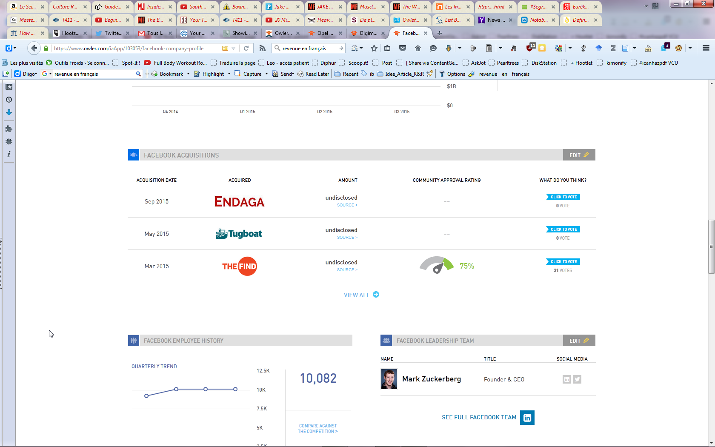The image size is (715, 447).
Task: Open the downloads arrow icon
Action: (449, 48)
